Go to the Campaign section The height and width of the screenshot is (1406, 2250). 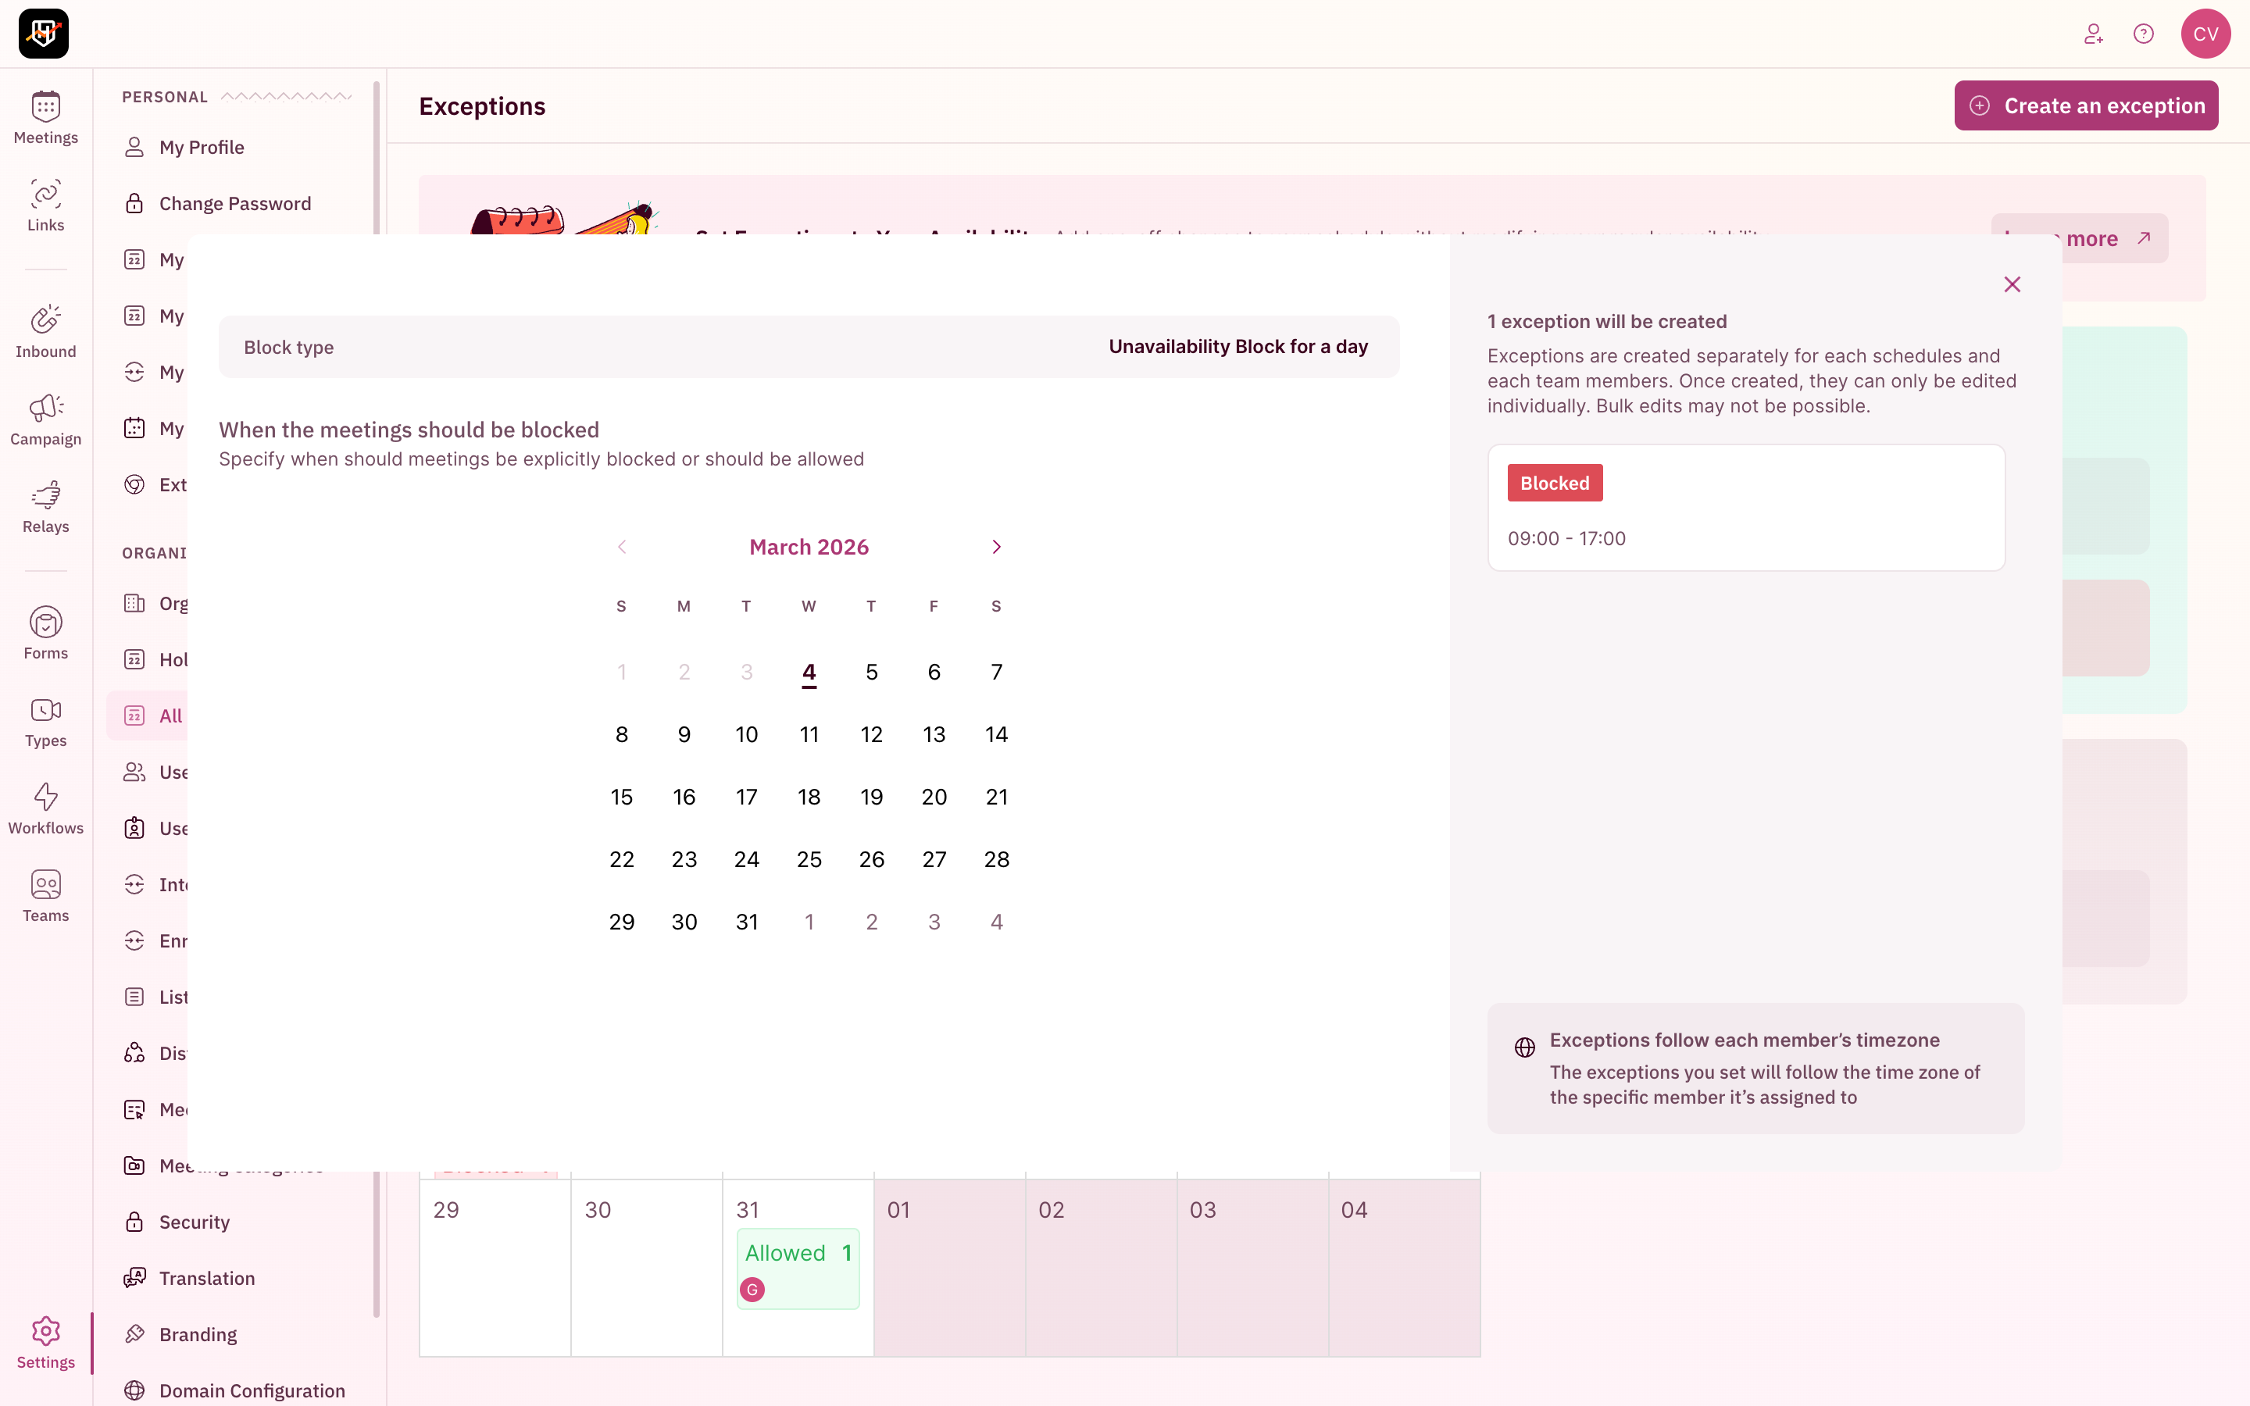pyautogui.click(x=45, y=418)
